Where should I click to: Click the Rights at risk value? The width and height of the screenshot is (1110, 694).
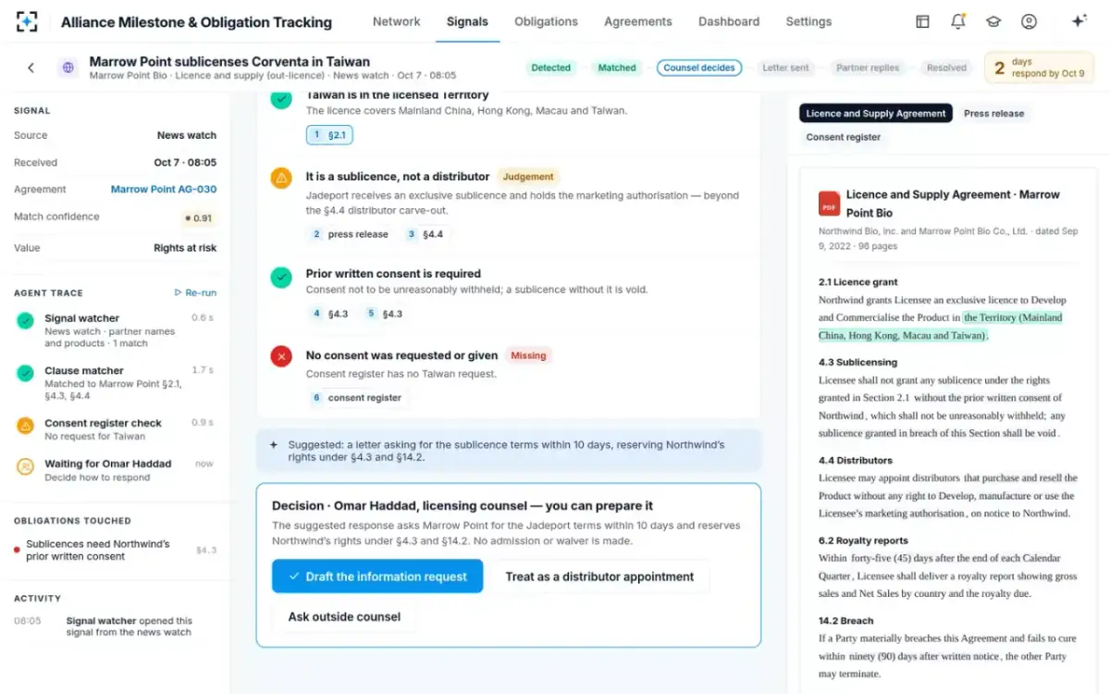click(185, 248)
